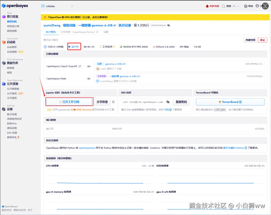
Task: Open the yuxinZheng breadcrumb link
Action: click(x=52, y=25)
